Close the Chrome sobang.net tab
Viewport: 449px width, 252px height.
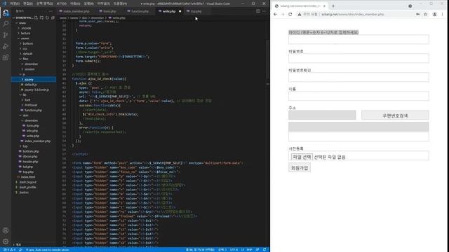[324, 6]
